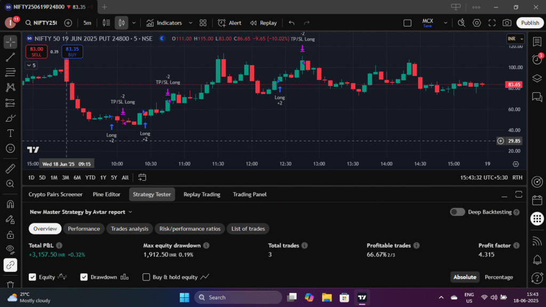Select the crosshair cursor tool
Screen dimensions: 546x307
(x=11, y=42)
